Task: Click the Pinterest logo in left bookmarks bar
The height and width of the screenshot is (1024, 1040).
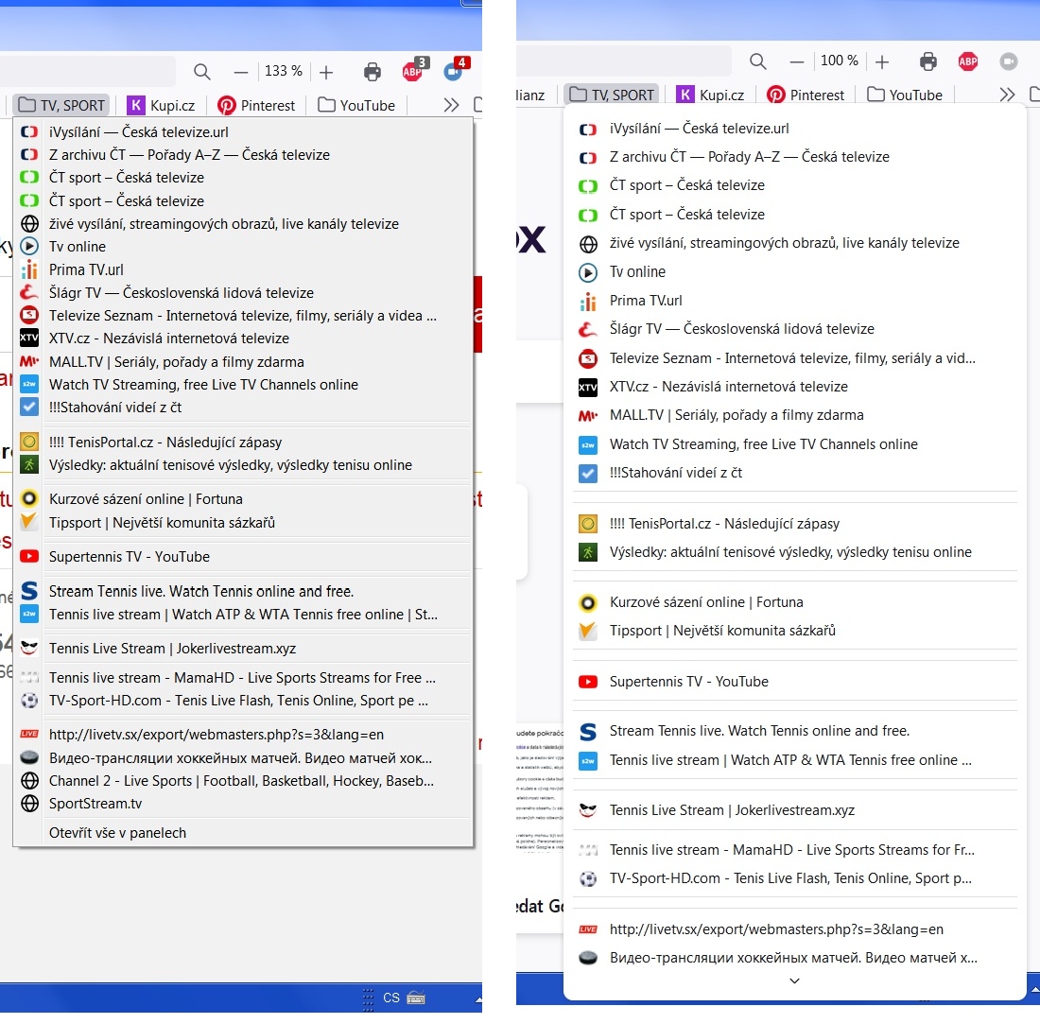Action: coord(226,105)
